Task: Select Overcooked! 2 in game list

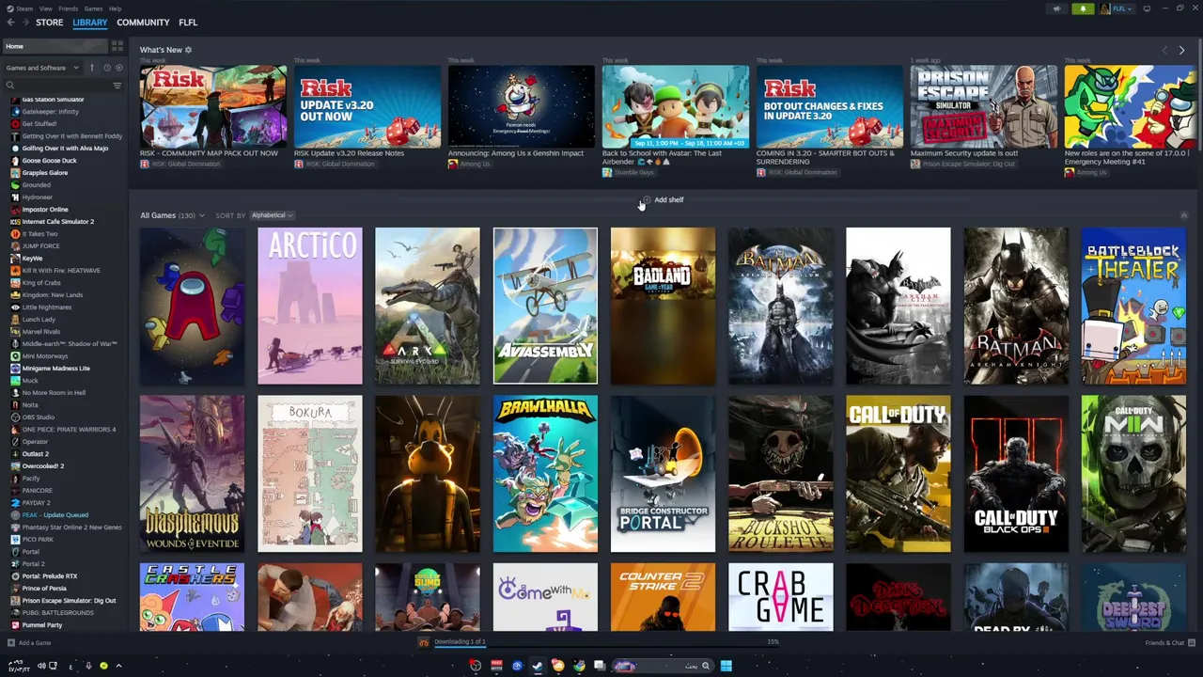Action: click(x=43, y=466)
